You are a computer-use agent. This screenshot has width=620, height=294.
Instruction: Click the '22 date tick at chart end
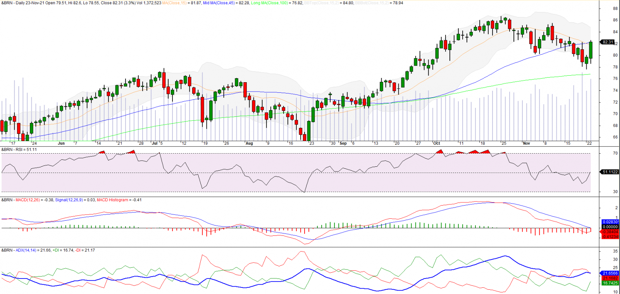589,143
